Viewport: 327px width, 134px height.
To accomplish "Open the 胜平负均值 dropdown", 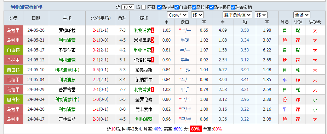I will coord(237,15).
